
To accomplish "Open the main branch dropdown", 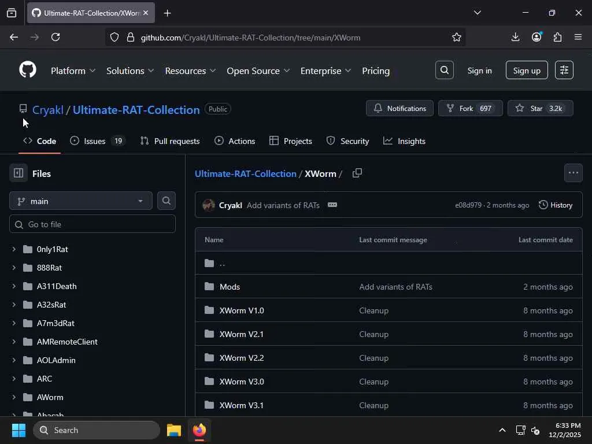I will point(80,201).
